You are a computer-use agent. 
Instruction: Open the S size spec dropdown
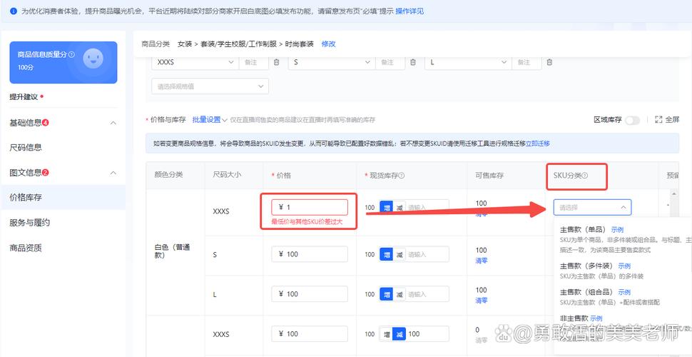click(x=332, y=62)
